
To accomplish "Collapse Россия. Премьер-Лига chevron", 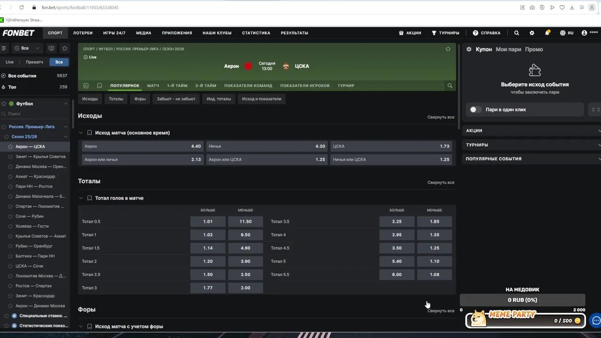I will (x=66, y=127).
